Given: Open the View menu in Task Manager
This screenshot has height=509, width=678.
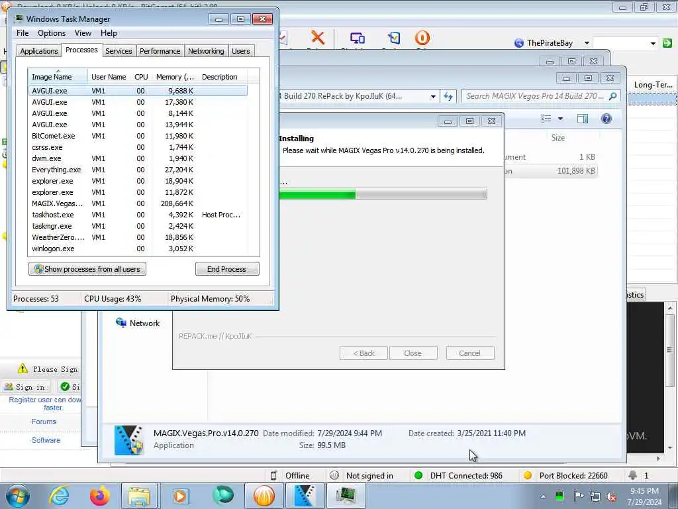Looking at the screenshot, I should (x=83, y=33).
